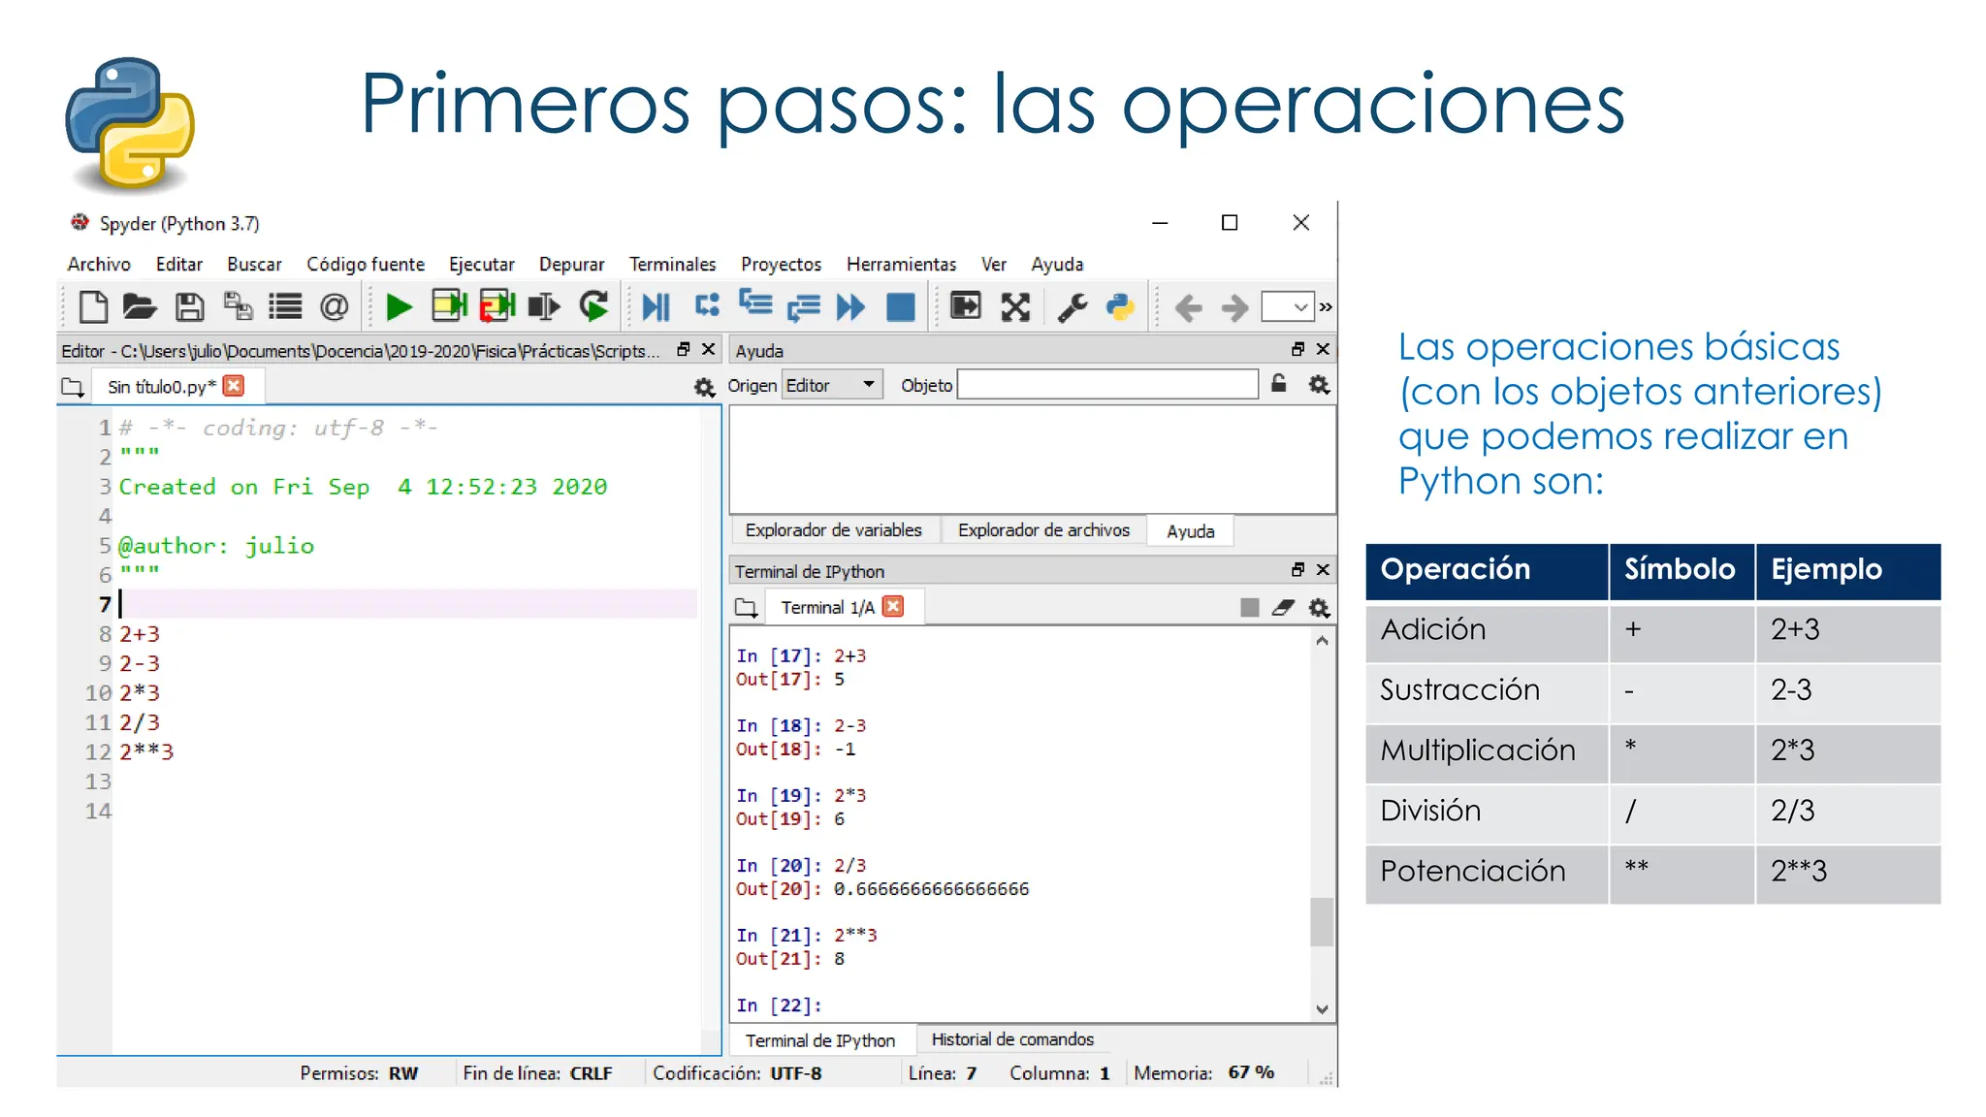
Task: Select the Ayuda tab under the help pane
Action: pos(1190,531)
